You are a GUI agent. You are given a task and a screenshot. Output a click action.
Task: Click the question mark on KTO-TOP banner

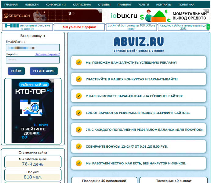coord(53,81)
